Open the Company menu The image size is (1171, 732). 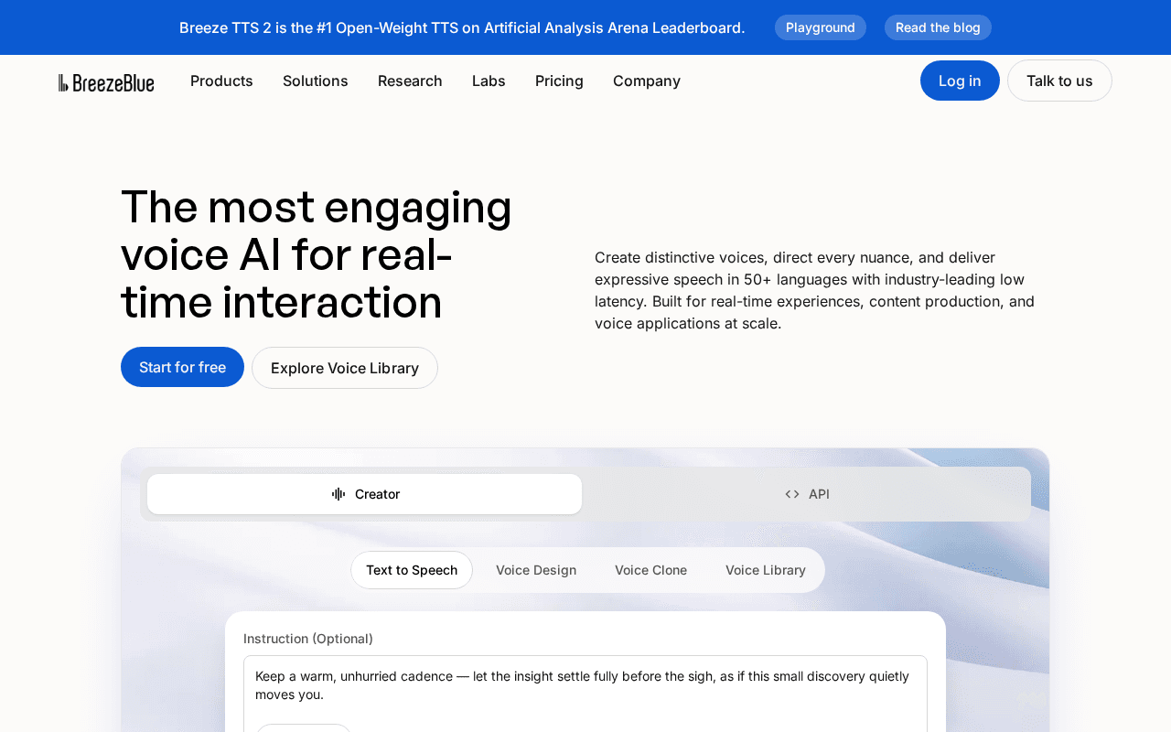[647, 81]
